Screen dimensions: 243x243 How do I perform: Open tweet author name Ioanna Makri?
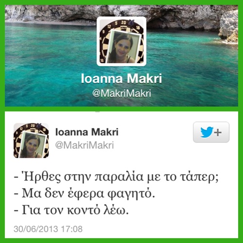[87, 132]
